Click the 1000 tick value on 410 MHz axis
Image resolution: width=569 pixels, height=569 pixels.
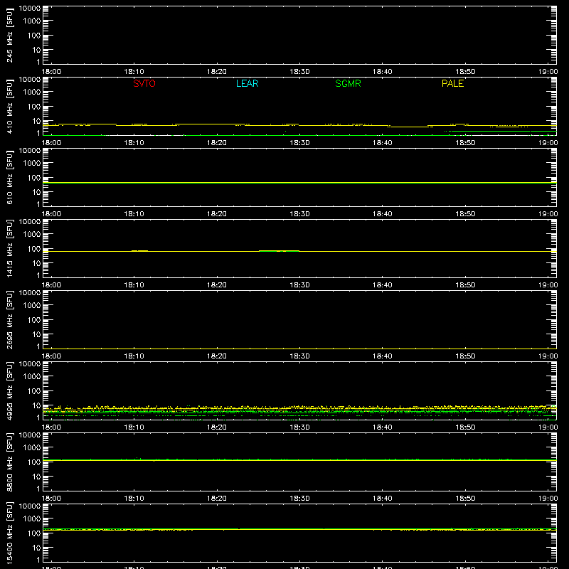tap(32, 92)
